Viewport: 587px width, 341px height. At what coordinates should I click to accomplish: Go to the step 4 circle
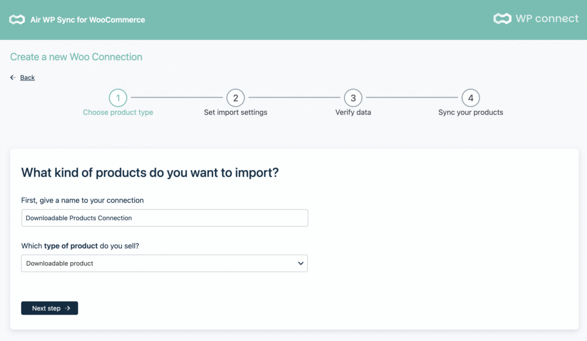point(471,98)
